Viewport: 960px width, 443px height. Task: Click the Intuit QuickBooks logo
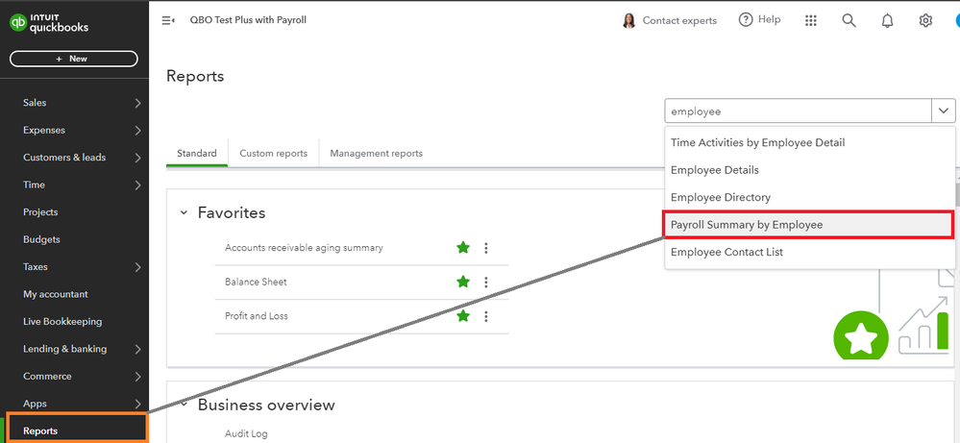click(x=49, y=23)
